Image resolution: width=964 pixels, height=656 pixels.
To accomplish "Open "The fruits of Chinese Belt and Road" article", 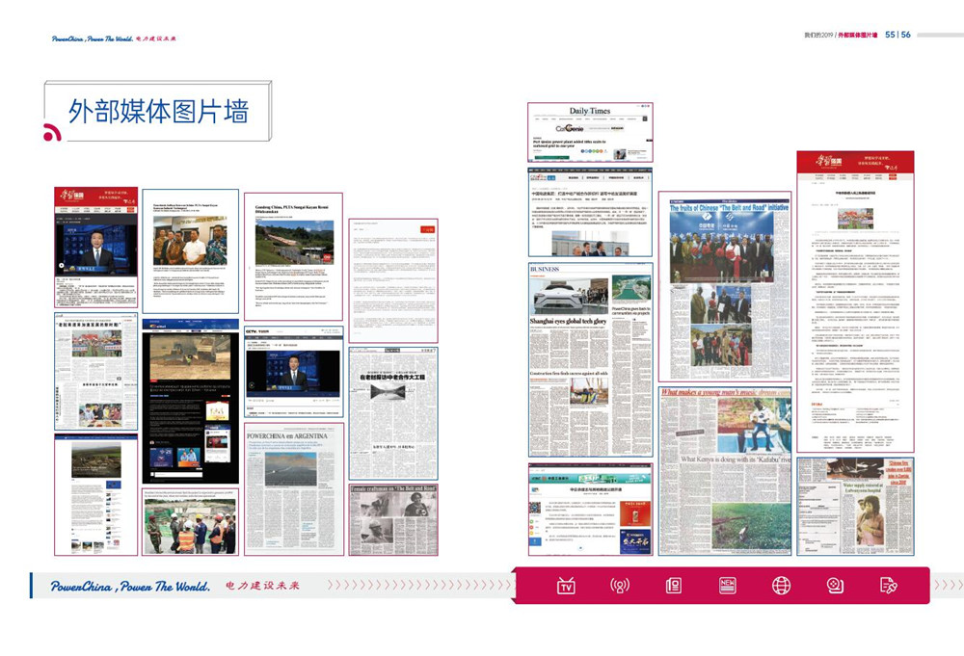I will click(722, 208).
